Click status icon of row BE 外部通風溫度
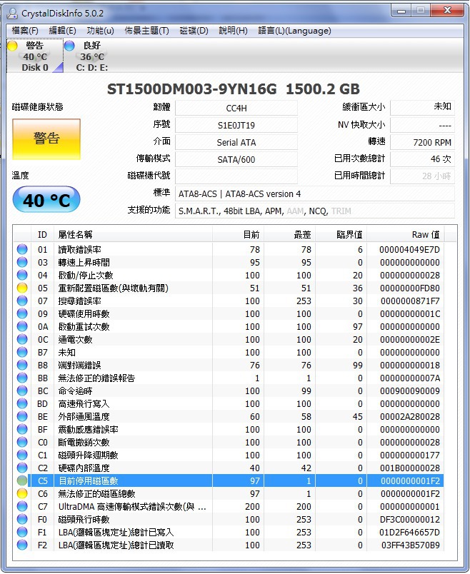This screenshot has height=574, width=470. pyautogui.click(x=22, y=417)
